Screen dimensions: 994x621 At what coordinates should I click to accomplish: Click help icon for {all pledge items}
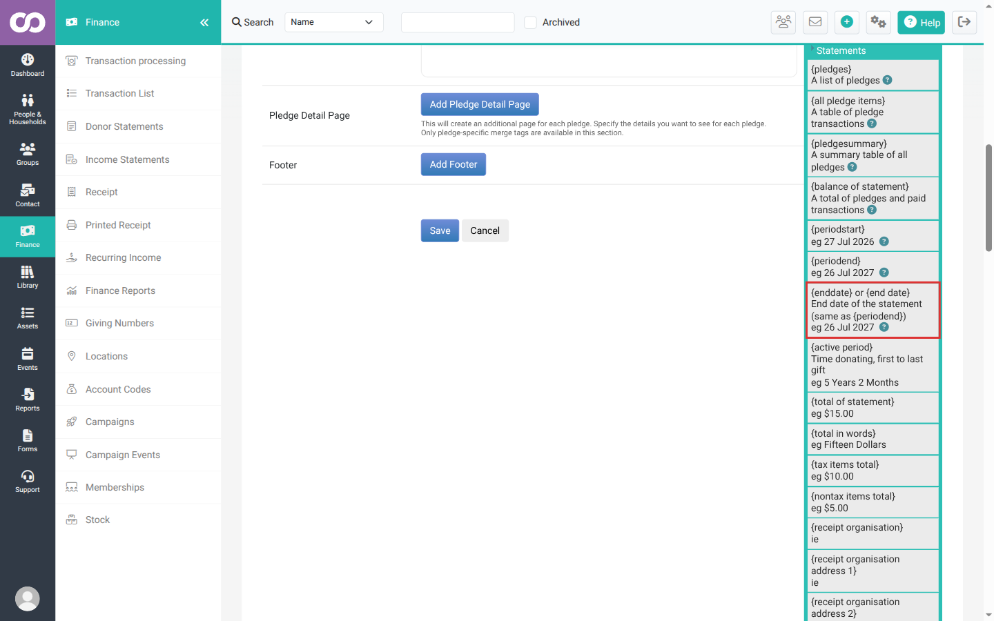tap(872, 124)
